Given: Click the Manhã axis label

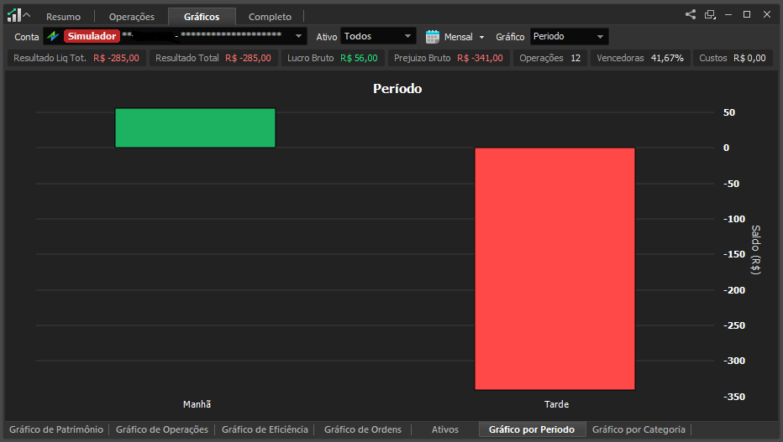Looking at the screenshot, I should click(197, 404).
